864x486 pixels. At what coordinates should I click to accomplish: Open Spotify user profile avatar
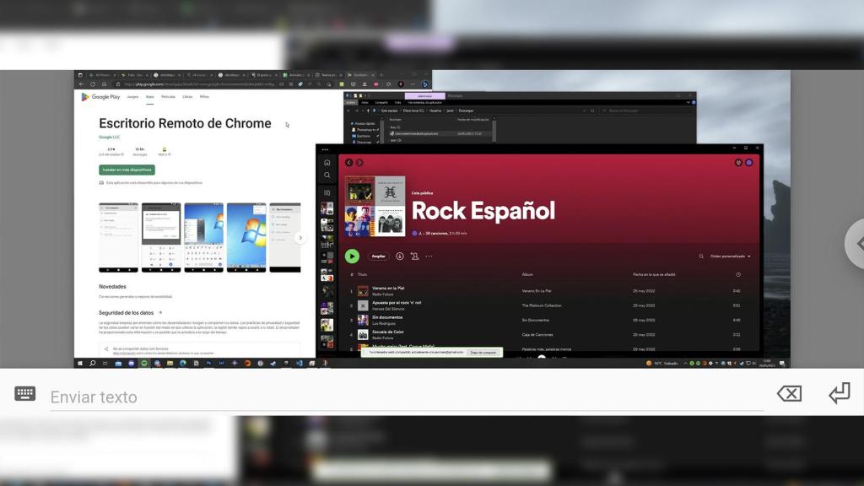pyautogui.click(x=749, y=163)
